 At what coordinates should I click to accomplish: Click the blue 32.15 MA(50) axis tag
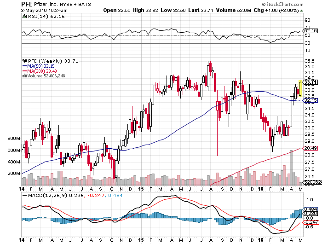pyautogui.click(x=310, y=100)
